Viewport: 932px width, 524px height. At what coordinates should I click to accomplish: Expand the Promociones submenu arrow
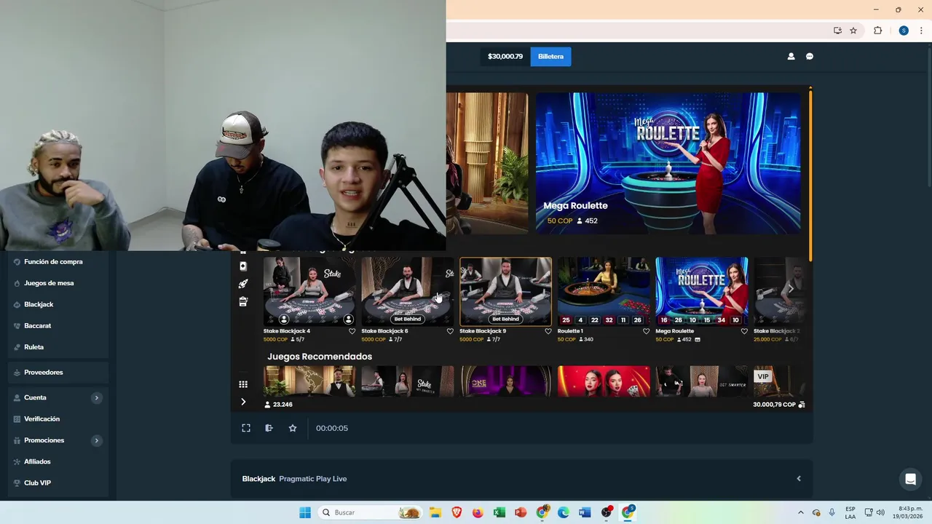point(96,440)
